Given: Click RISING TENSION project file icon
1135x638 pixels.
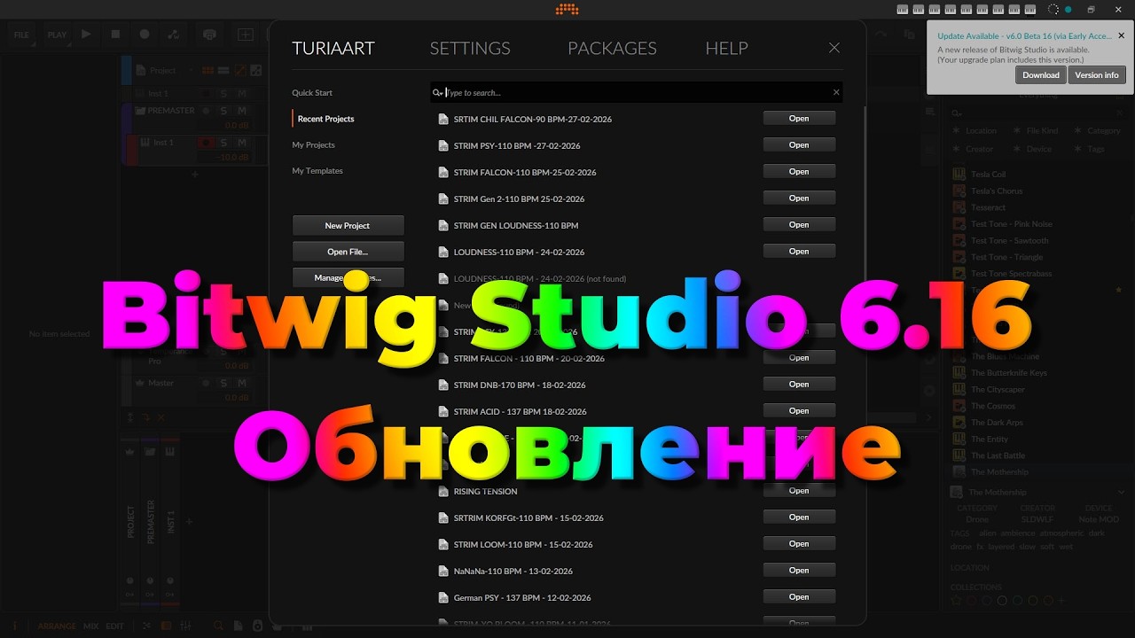Looking at the screenshot, I should (x=443, y=491).
